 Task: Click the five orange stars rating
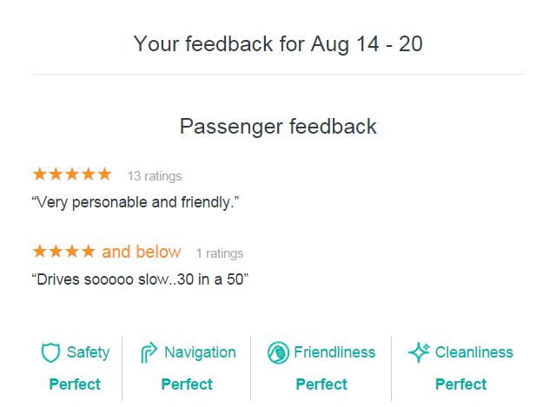(72, 174)
